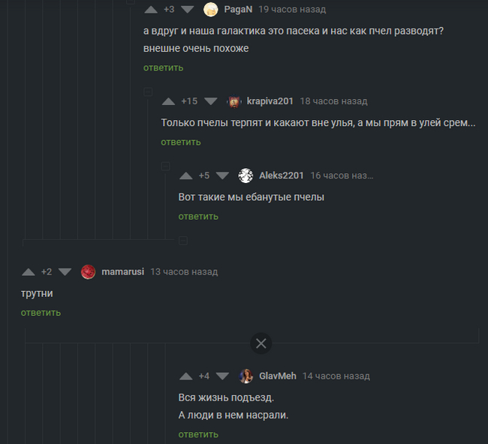Upvote PagaN's comment about the galaxy
Viewport: 488px width, 444px height.
tap(151, 10)
